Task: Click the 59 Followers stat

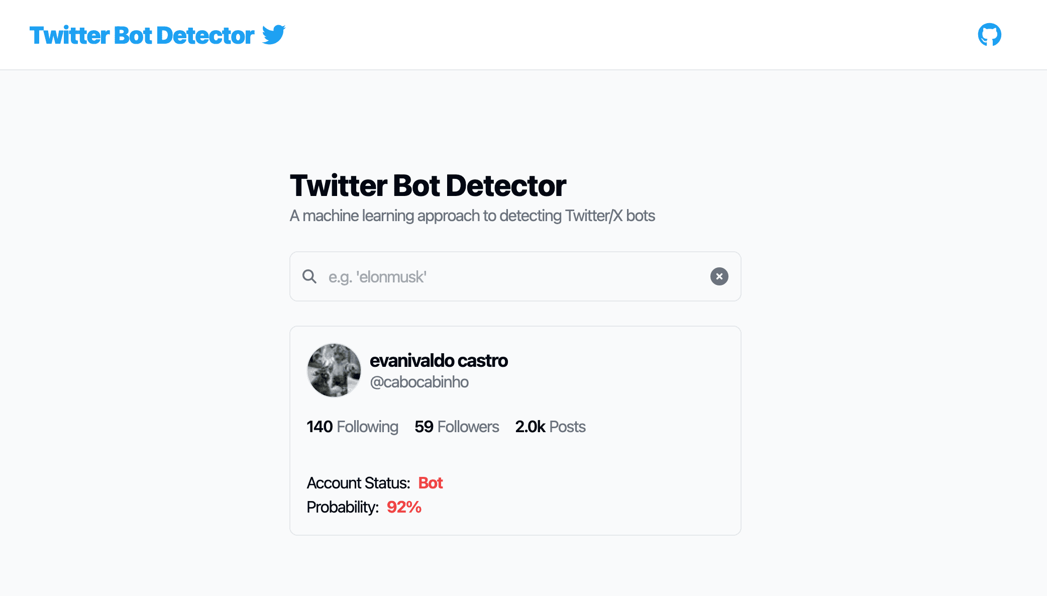Action: 457,427
